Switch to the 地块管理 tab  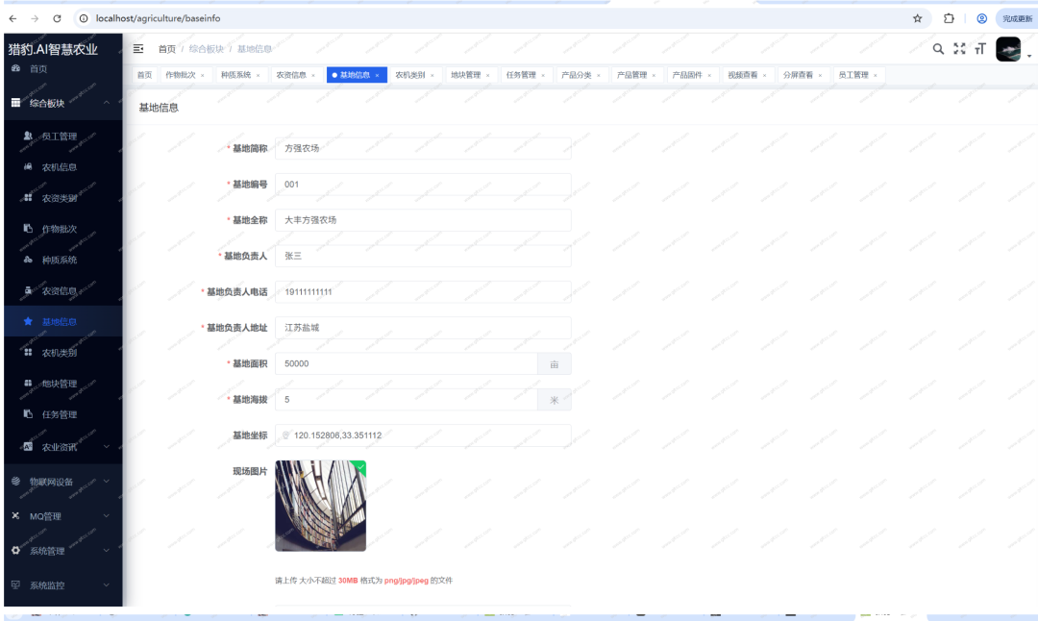466,75
